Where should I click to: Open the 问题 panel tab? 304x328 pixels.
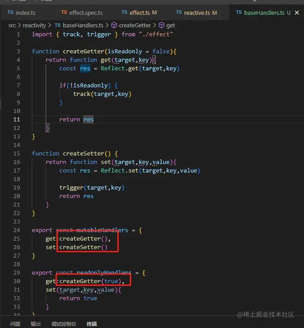click(15, 324)
